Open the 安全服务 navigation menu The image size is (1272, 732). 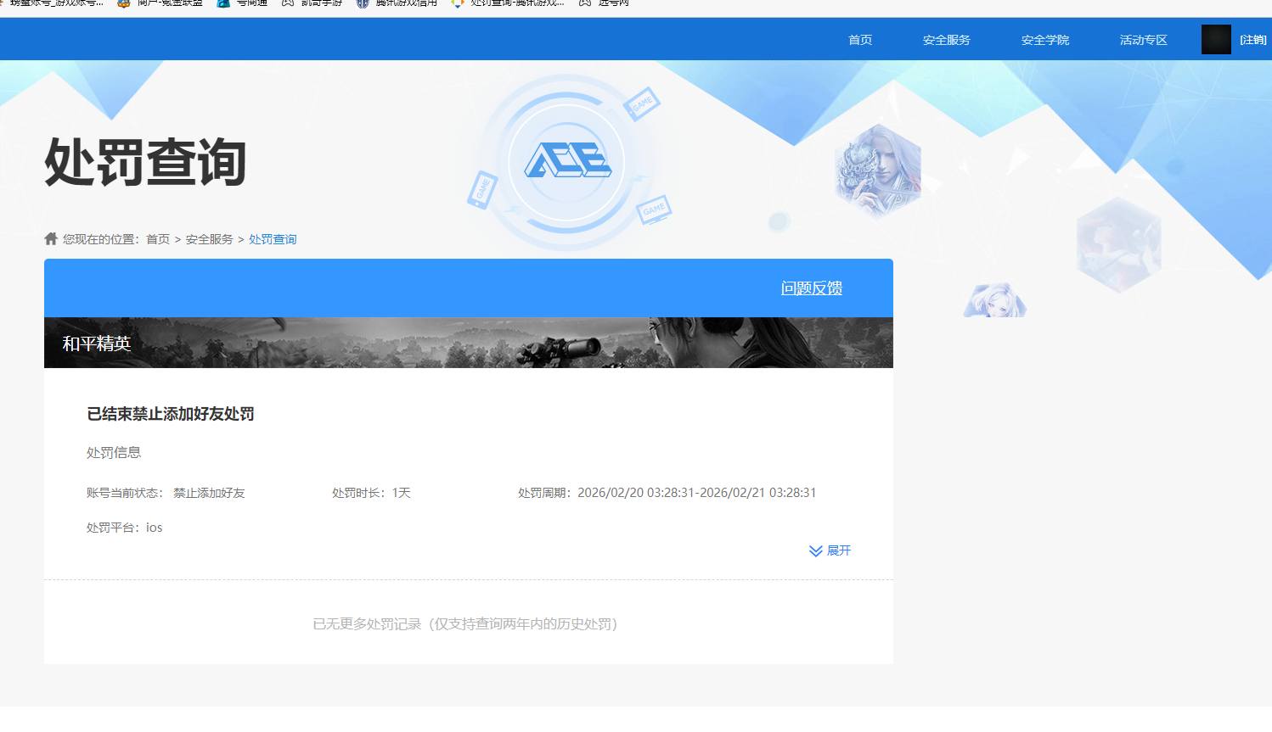pos(945,39)
